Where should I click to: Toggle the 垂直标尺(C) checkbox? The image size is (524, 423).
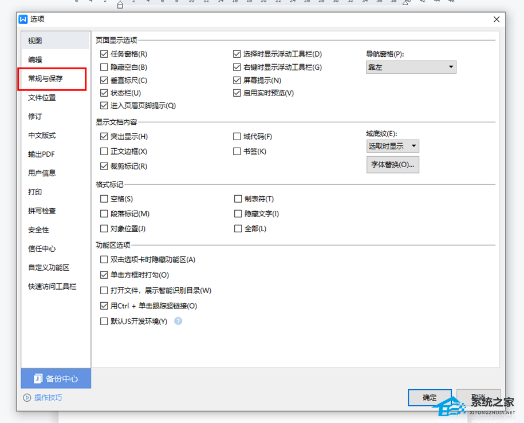[x=104, y=80]
